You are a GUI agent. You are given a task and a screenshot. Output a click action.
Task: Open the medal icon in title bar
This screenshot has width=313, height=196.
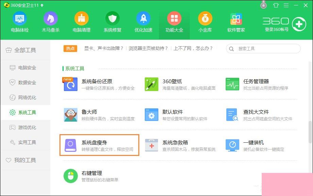[x=263, y=5]
